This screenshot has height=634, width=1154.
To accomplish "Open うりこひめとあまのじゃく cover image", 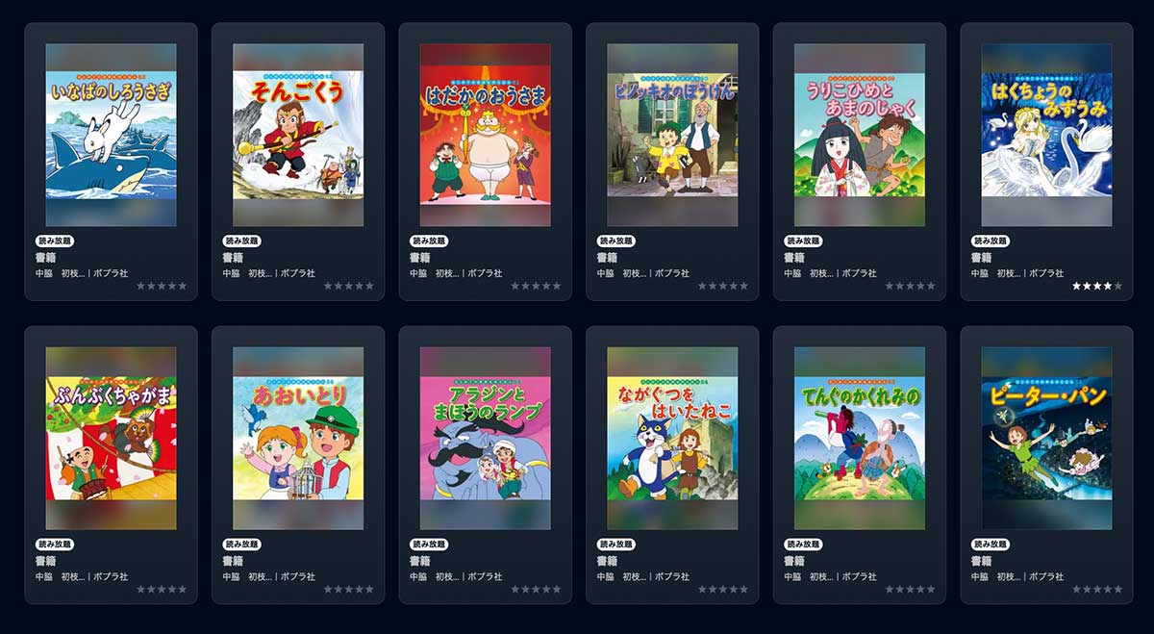I will point(860,135).
